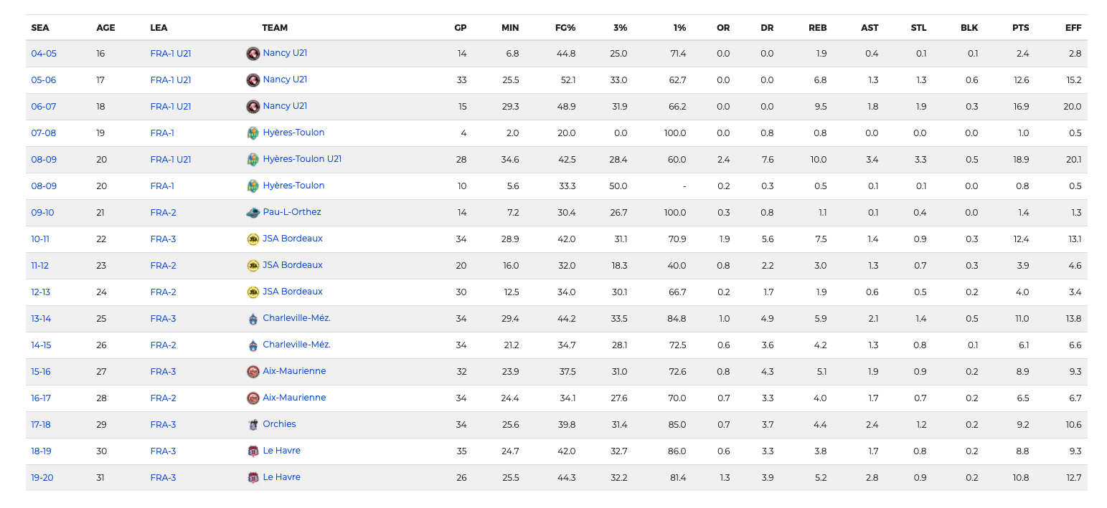The image size is (1107, 508).
Task: Click the Charleville-Méz. logo in the 13-14 row
Action: pos(253,319)
